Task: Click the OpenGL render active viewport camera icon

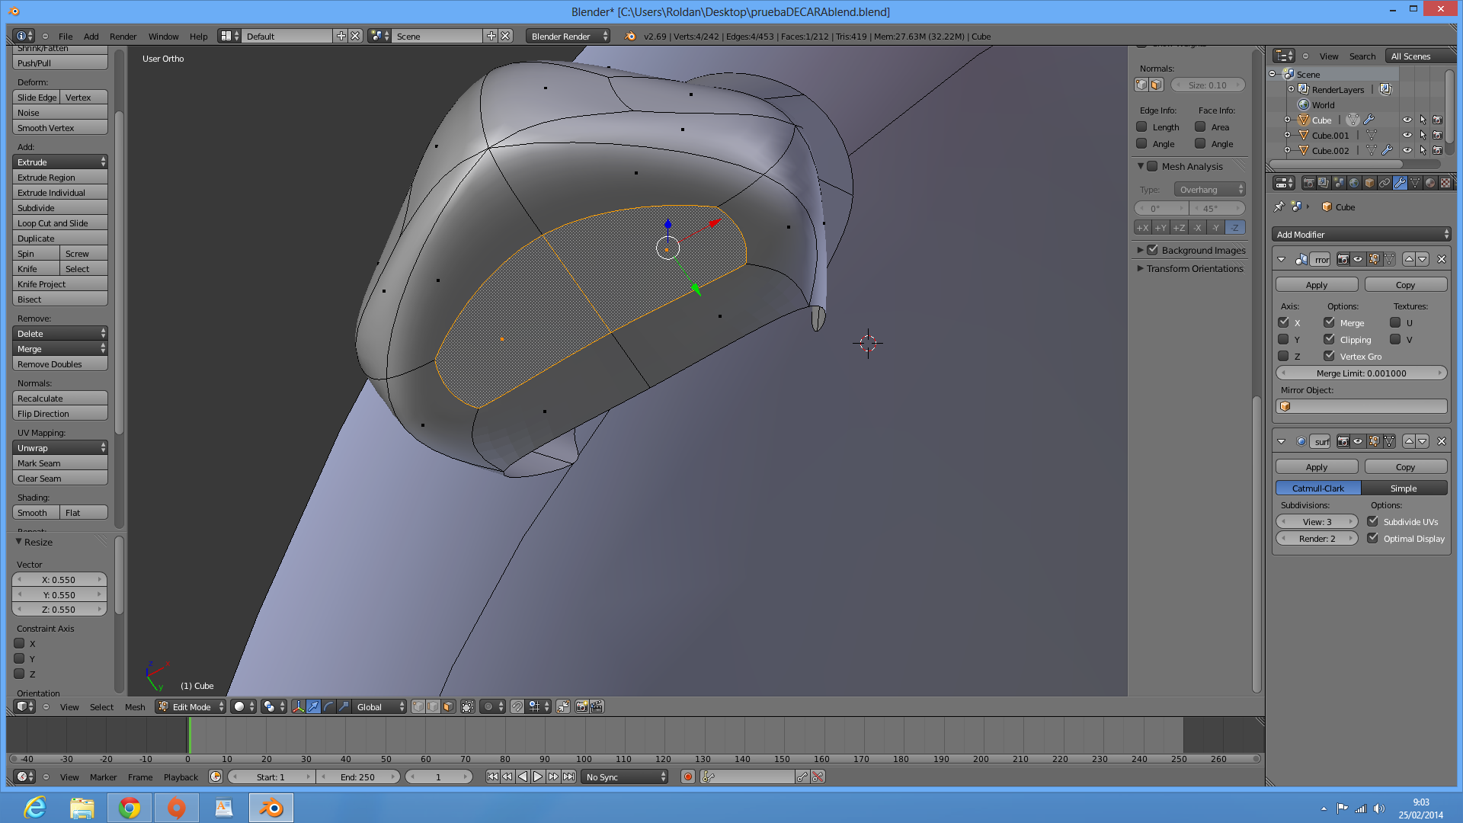Action: tap(581, 707)
